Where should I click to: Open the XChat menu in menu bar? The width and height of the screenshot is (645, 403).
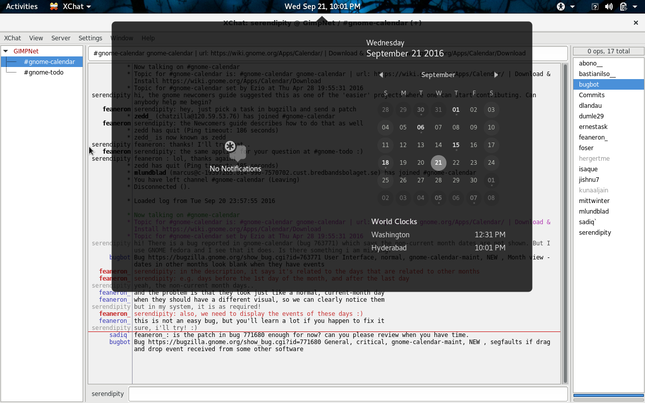13,38
